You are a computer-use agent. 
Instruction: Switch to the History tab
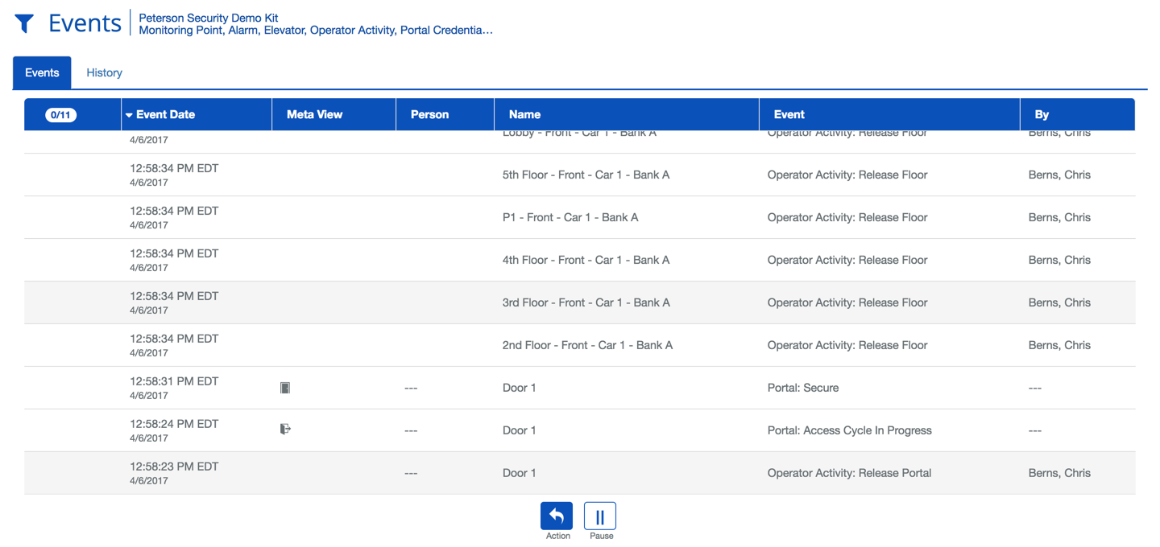pyautogui.click(x=105, y=72)
